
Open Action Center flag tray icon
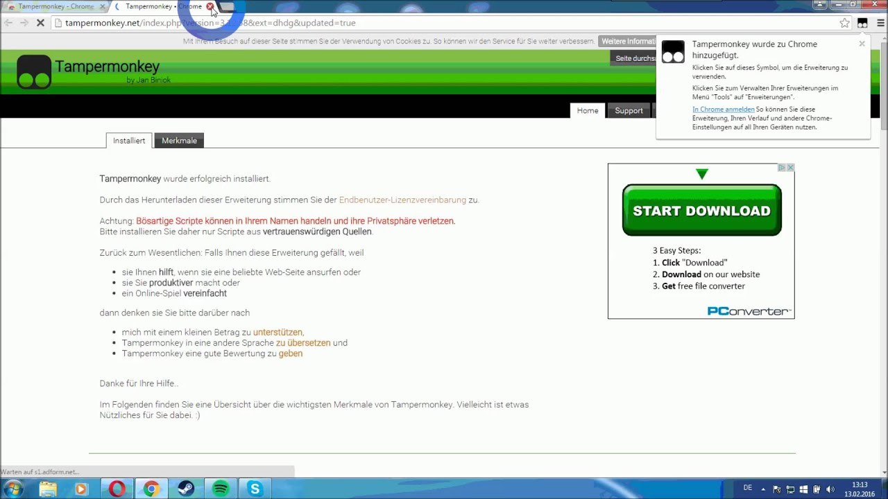click(777, 489)
